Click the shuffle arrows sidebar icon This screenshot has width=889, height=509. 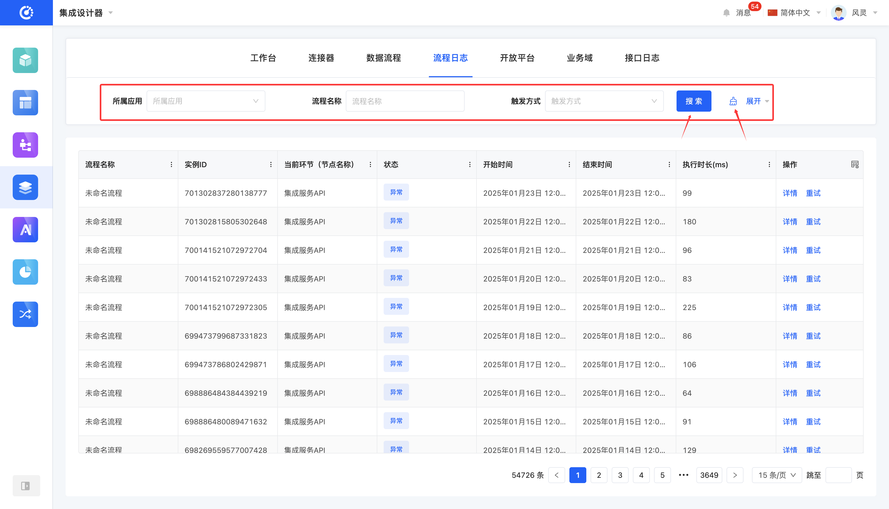[25, 314]
